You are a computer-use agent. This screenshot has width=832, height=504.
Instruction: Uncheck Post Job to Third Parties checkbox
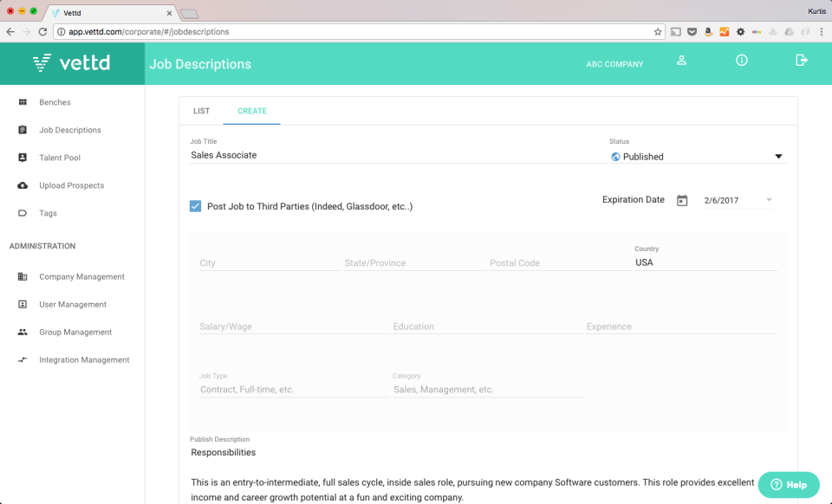(x=195, y=206)
